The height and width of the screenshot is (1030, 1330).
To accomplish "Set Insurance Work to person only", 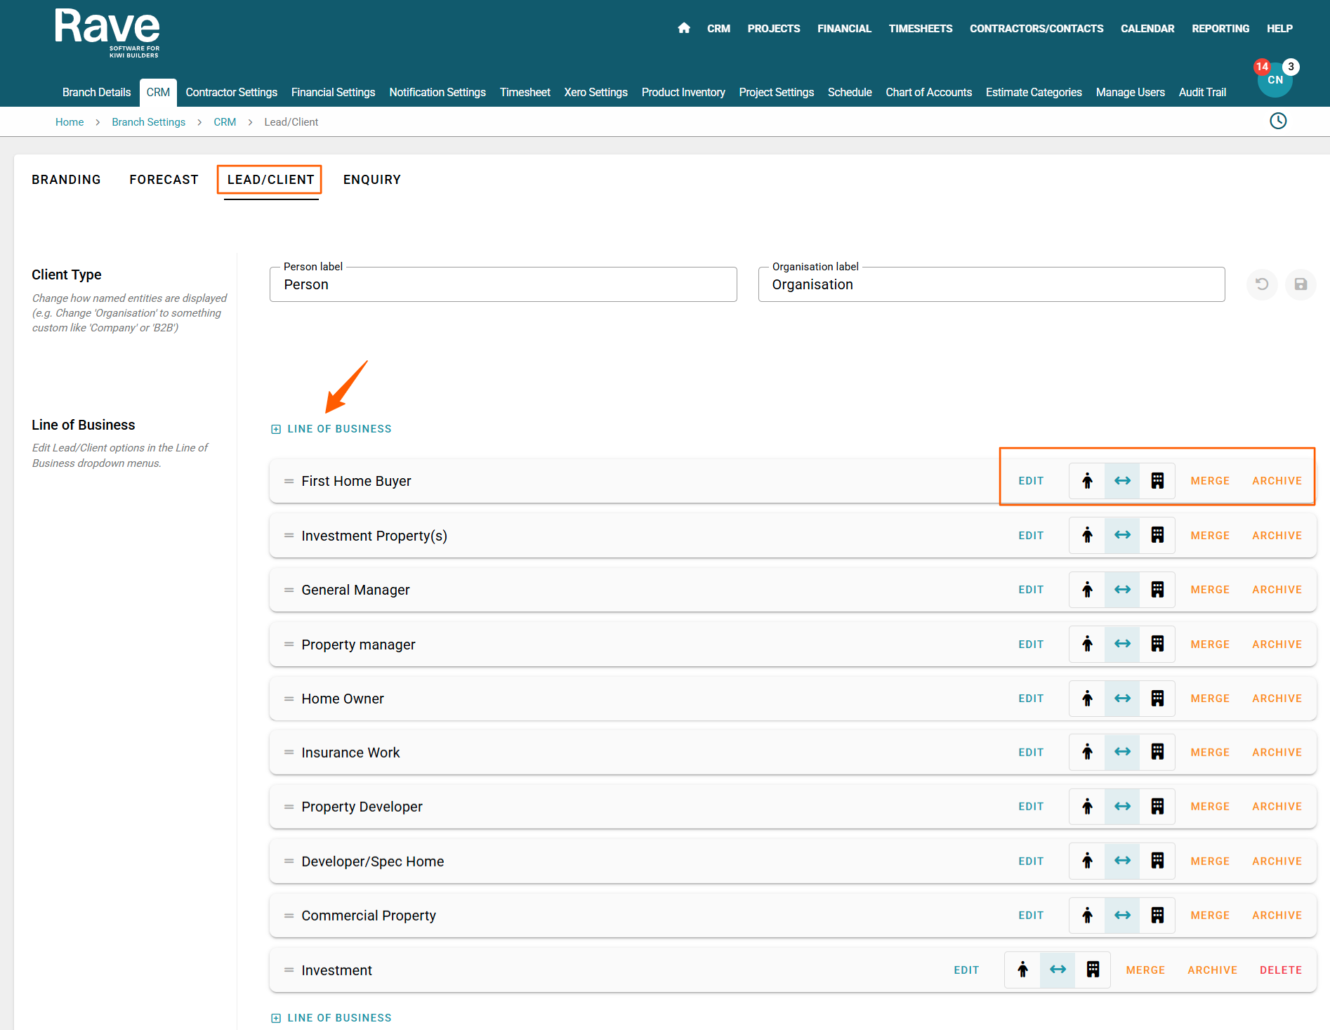I will pyautogui.click(x=1087, y=753).
